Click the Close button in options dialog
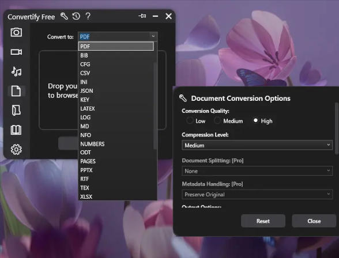Viewport: 339px width, 258px height. (x=314, y=221)
